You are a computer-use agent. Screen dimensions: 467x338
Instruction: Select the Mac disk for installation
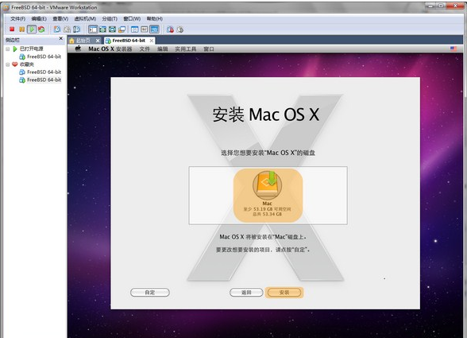[268, 196]
